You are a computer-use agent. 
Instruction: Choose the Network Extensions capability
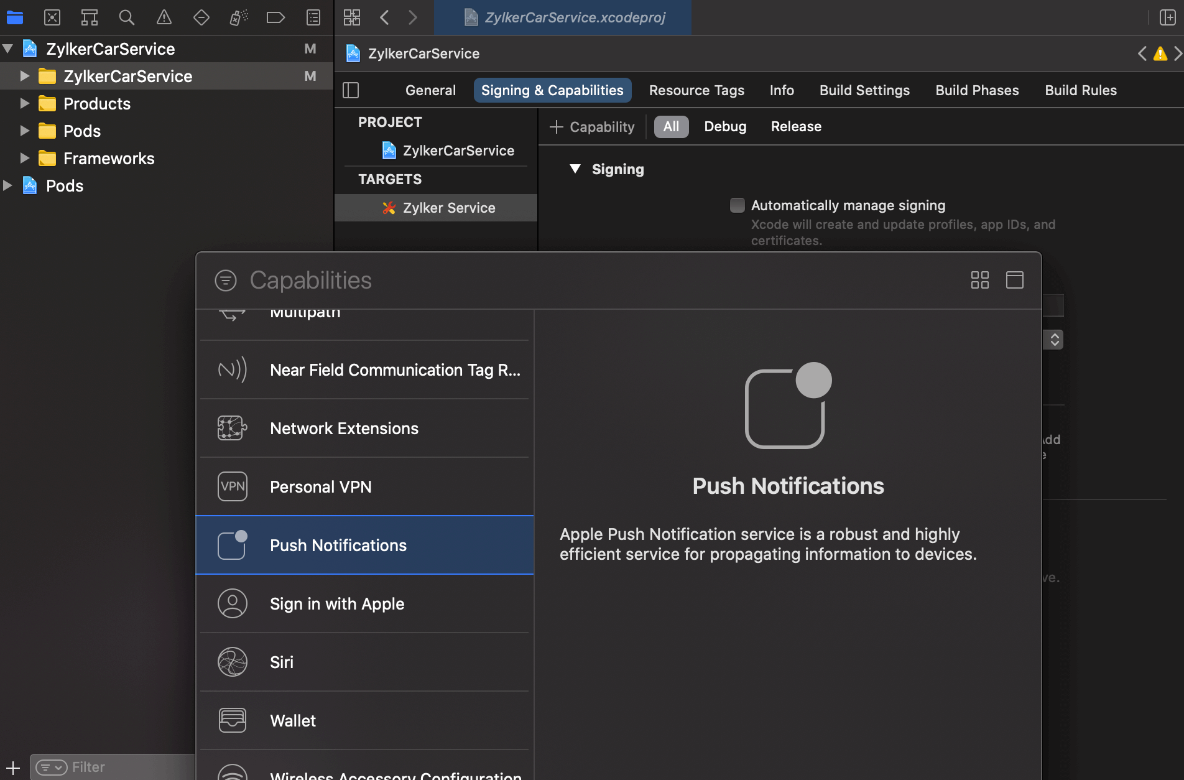[364, 429]
